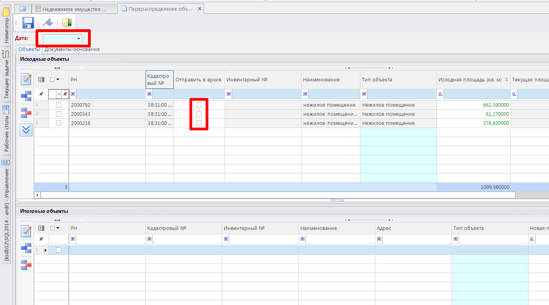This screenshot has height=305, width=549.
Task: Click the scrollbar left arrow in Исходные объекты
Action: pos(37,195)
